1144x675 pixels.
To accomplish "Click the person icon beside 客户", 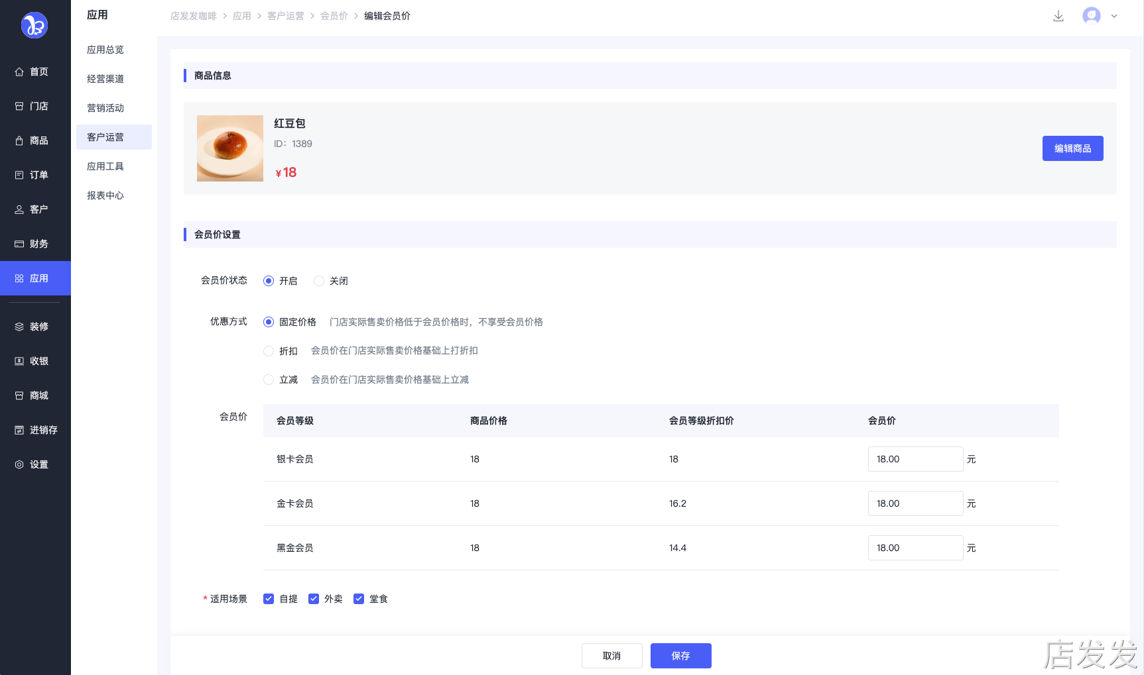I will [x=19, y=209].
